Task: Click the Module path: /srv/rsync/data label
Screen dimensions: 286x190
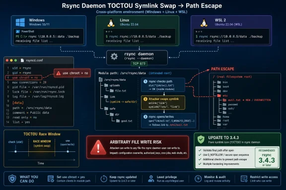Action: coord(122,73)
